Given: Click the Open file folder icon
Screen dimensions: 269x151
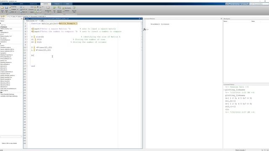Looking at the screenshot, I should (2, 8).
